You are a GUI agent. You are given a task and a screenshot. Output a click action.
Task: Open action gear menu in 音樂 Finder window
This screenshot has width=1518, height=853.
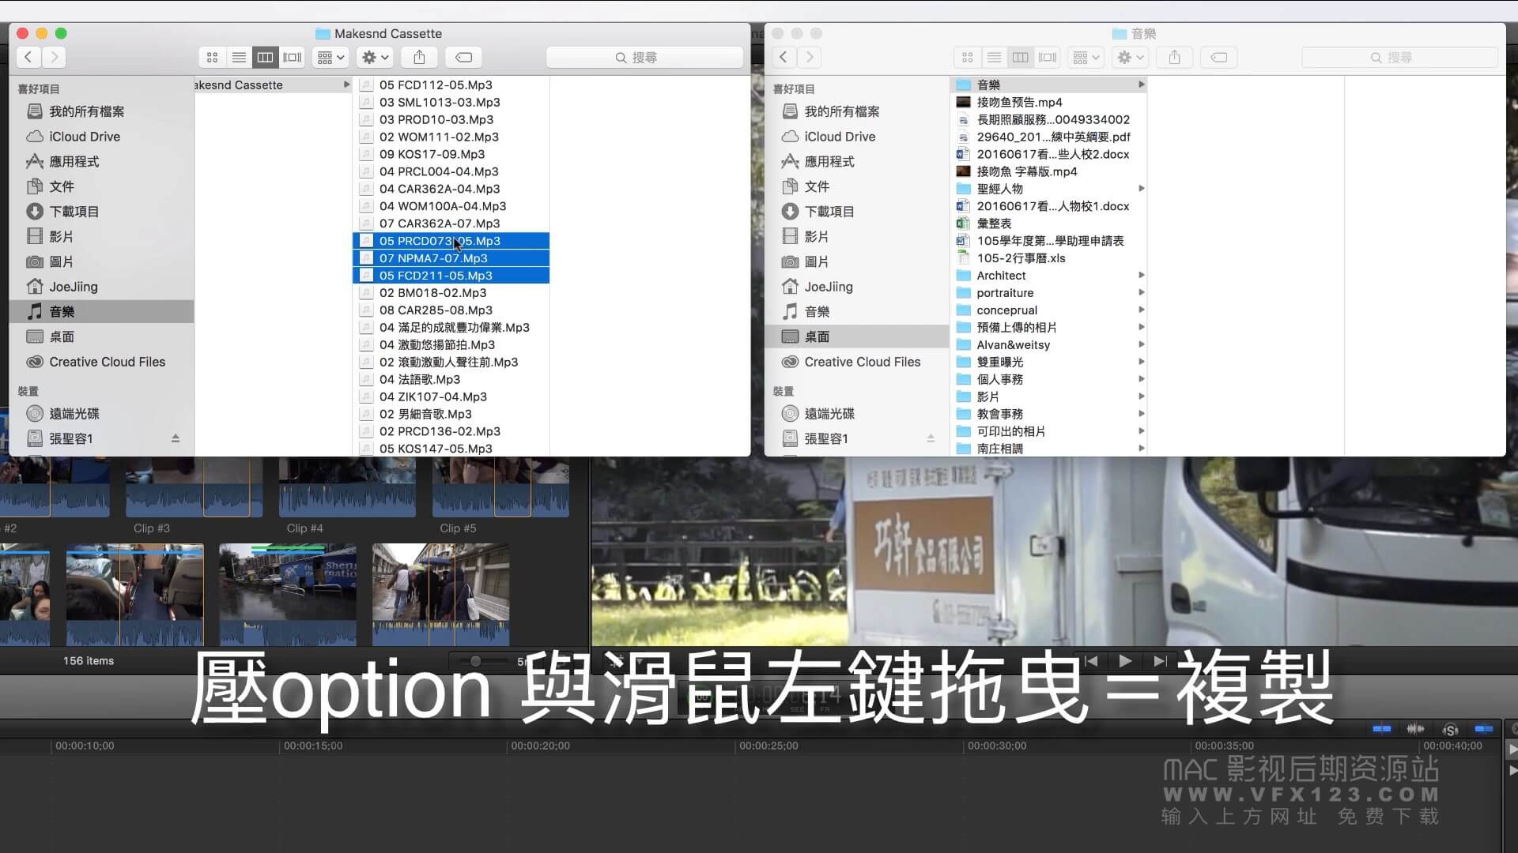(x=1130, y=57)
